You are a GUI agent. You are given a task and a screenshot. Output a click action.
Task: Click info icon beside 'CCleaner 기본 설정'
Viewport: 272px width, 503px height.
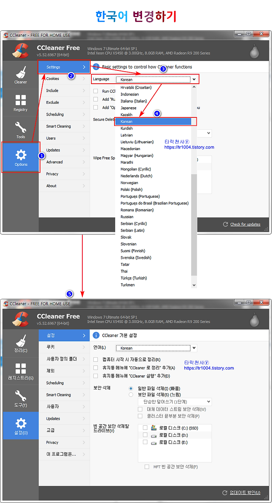coord(96,335)
